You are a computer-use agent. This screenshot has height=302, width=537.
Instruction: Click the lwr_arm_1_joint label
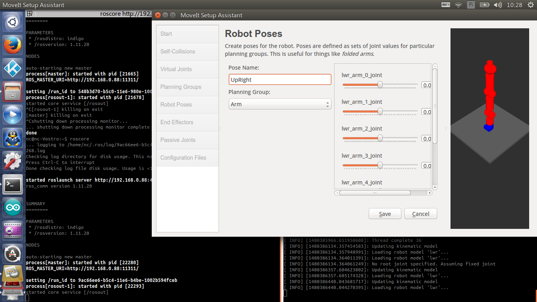pos(362,102)
